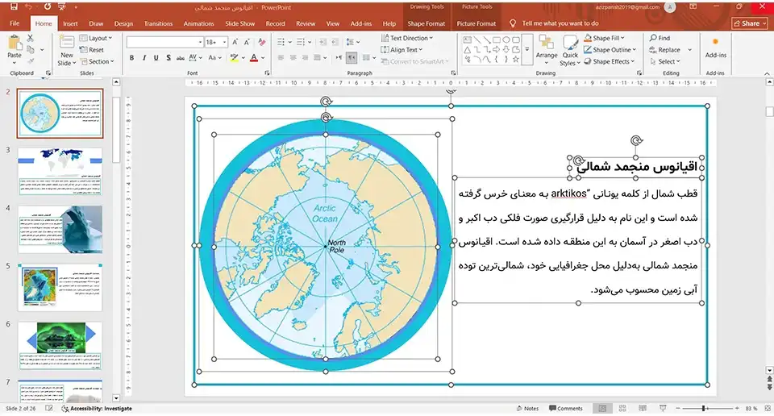774x416 pixels.
Task: Switch to the Insert tab
Action: point(70,23)
